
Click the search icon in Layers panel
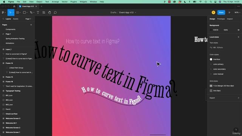click(3, 19)
